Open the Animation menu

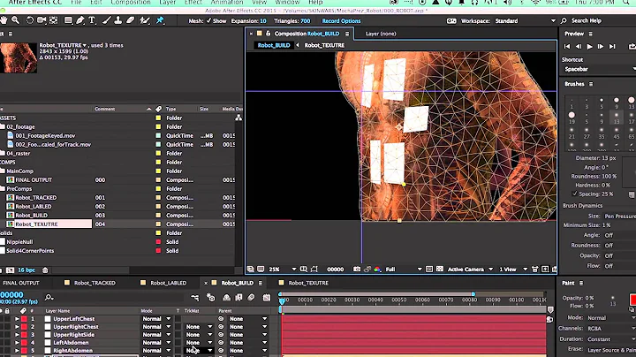click(227, 3)
